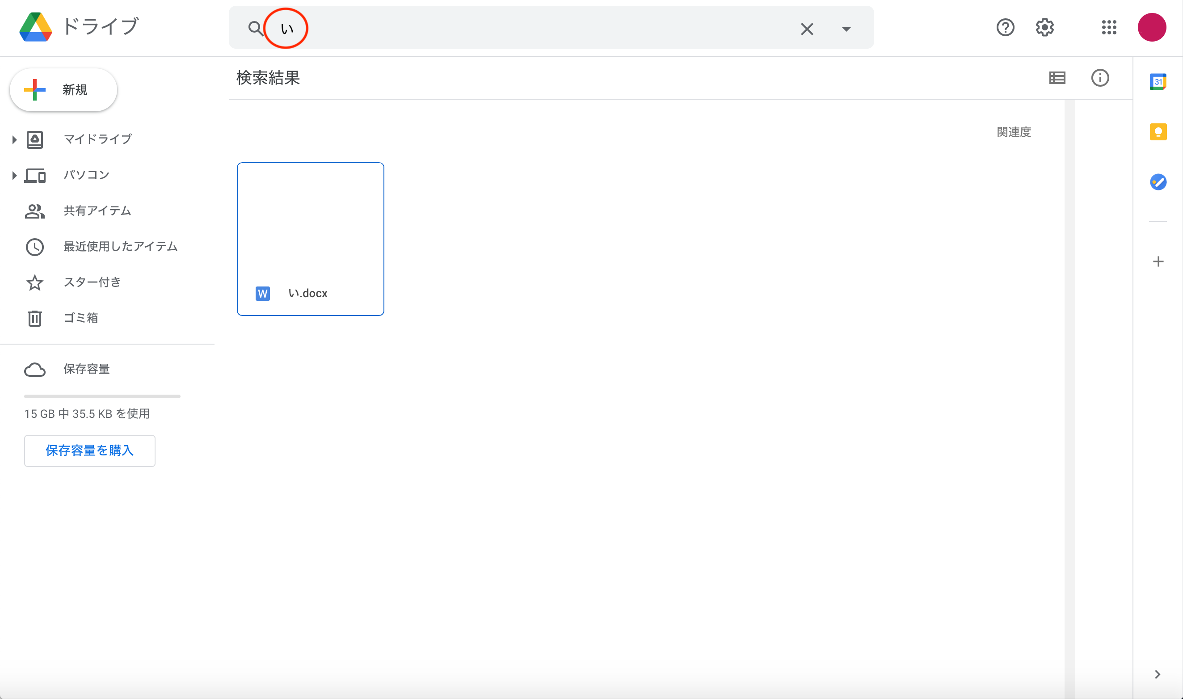
Task: Click the 関連度 sort label
Action: 1014,132
